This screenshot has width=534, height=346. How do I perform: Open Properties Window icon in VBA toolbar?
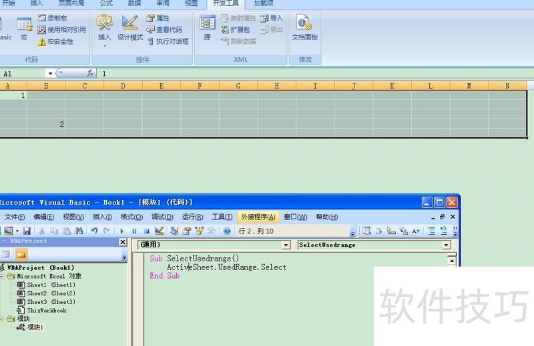187,231
